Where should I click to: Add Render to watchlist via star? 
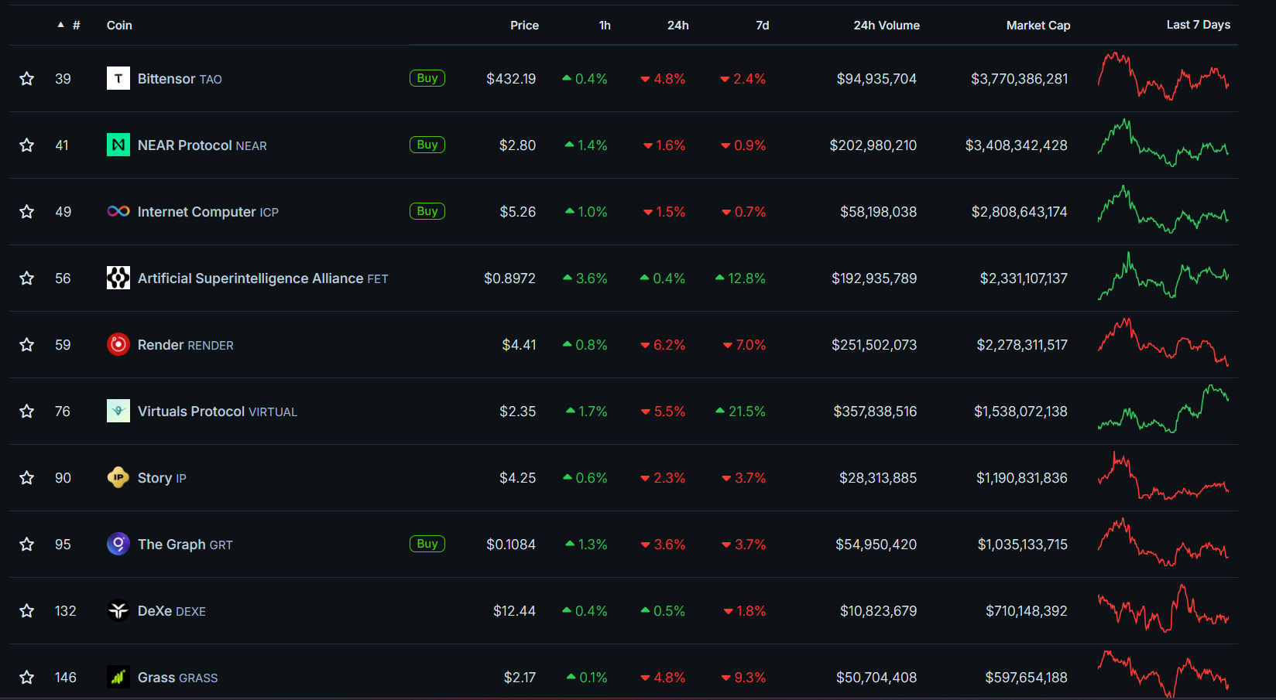point(26,345)
